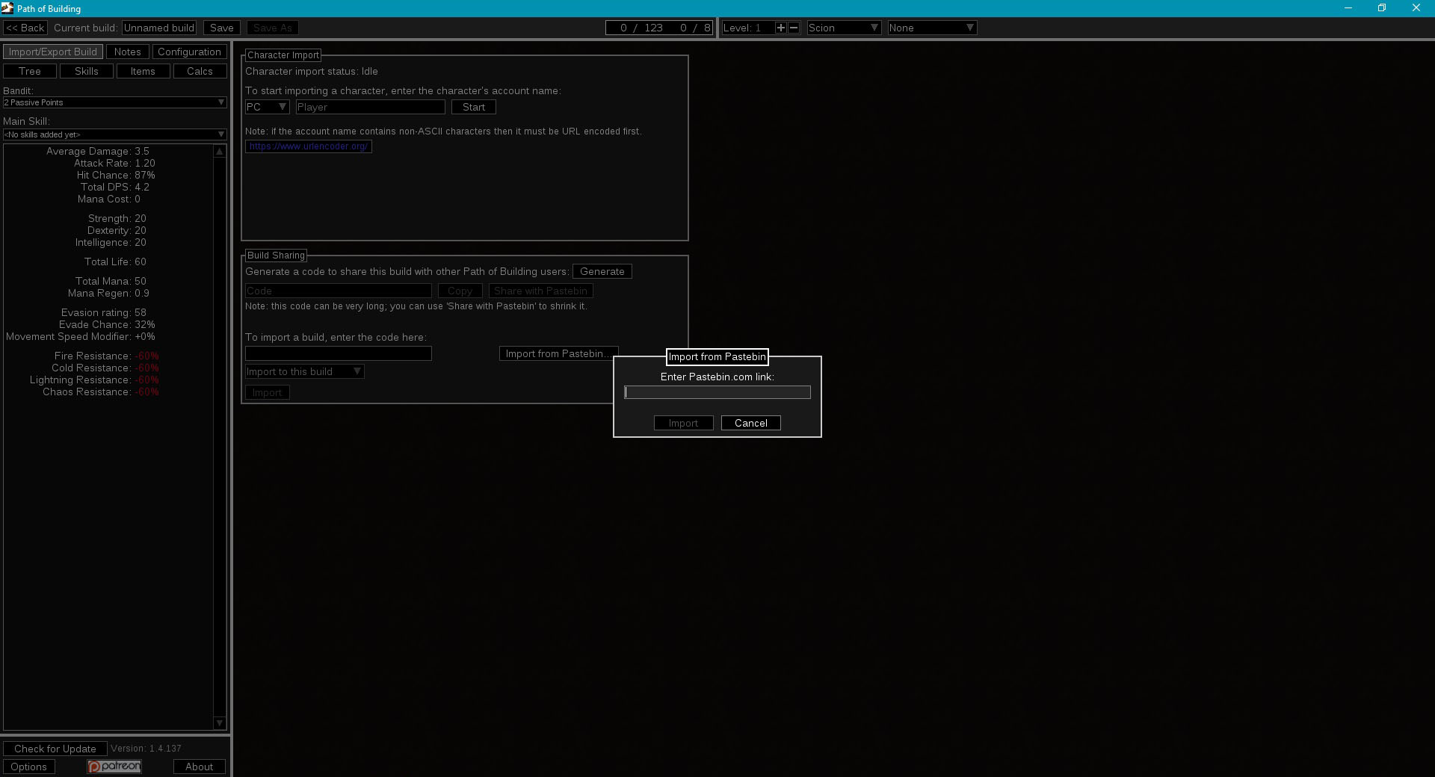Focus the generated Code field
Viewport: 1435px width, 777px height.
coord(339,291)
